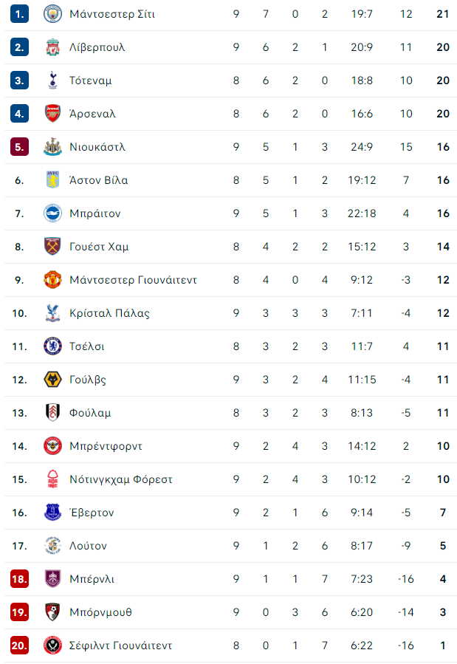
Task: Open the Τσέλσι team link
Action: tap(86, 346)
